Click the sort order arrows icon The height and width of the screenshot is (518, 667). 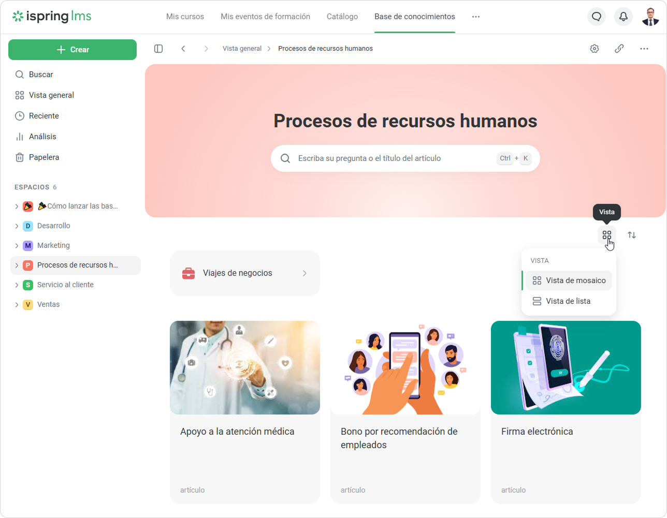tap(632, 235)
